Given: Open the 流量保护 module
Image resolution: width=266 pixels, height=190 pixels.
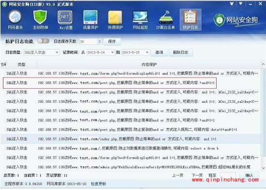Looking at the screenshot, I should (90, 20).
